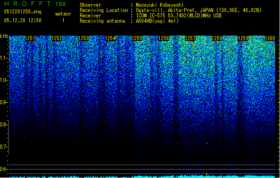
Task: Click time marker 1256
Action: 163,38
